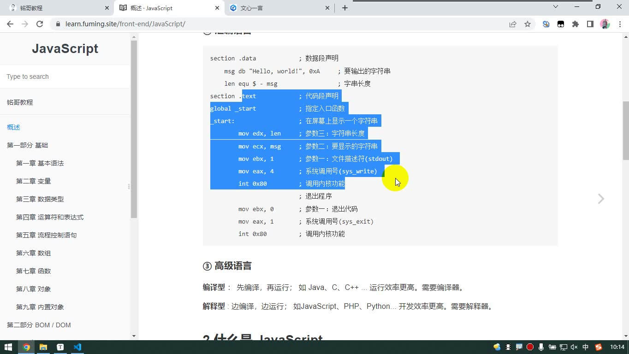
Task: Click the black extension icon with two white circles
Action: click(561, 24)
